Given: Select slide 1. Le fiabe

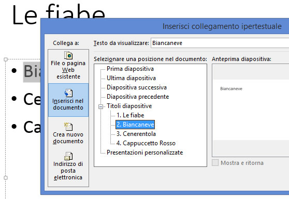Looking at the screenshot, I should tap(130, 115).
